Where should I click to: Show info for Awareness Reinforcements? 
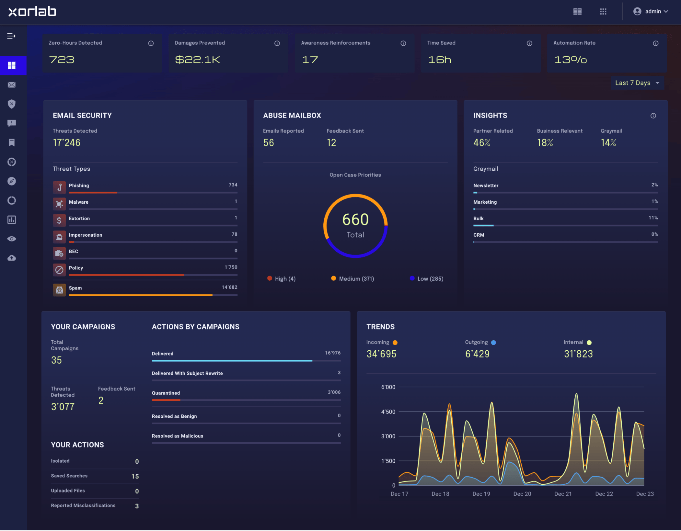[403, 43]
